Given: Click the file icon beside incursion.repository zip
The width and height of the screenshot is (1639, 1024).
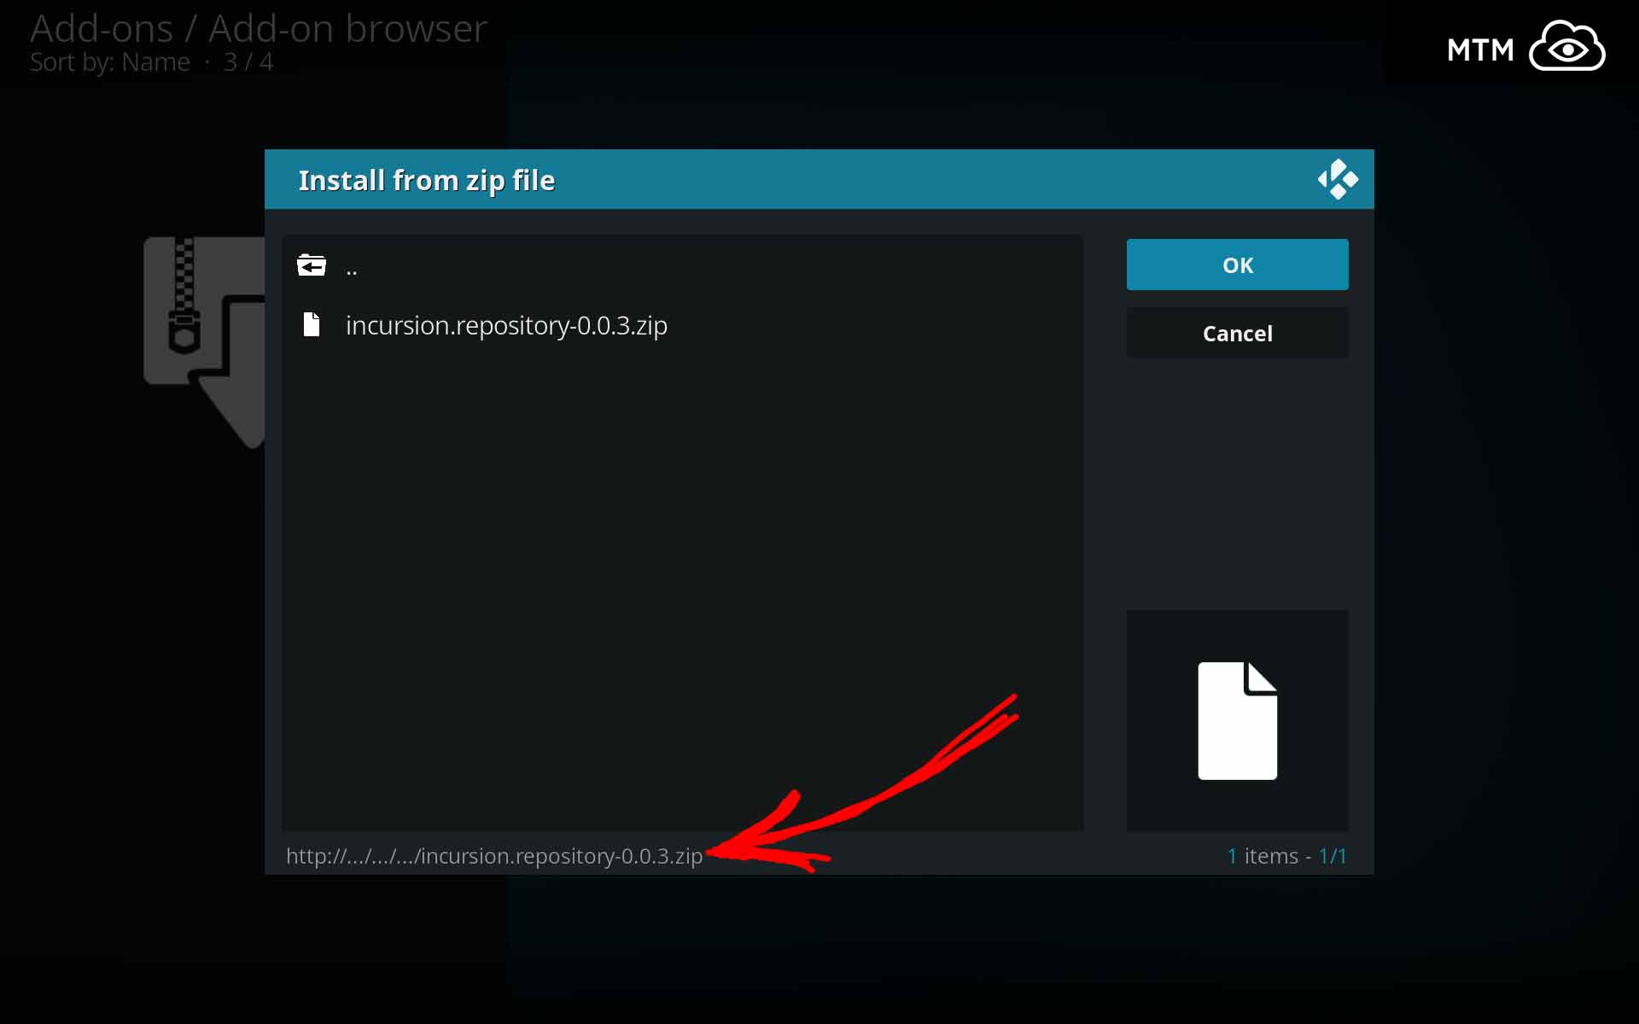Looking at the screenshot, I should click(x=312, y=324).
